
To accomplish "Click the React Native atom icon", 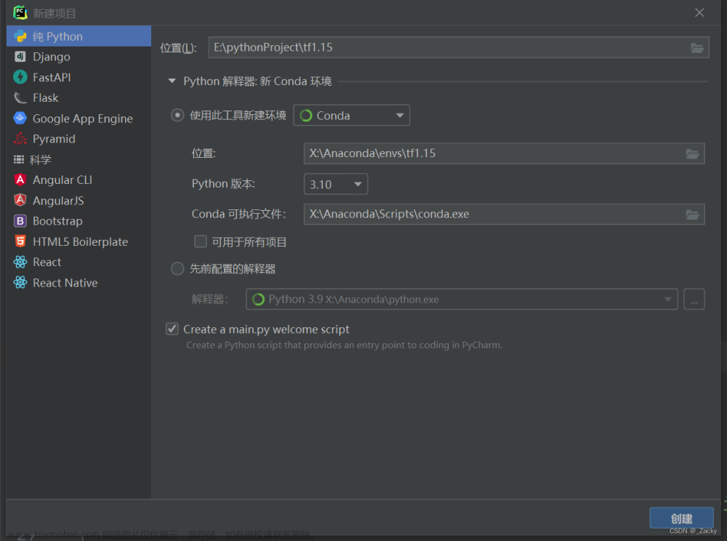I will (20, 282).
